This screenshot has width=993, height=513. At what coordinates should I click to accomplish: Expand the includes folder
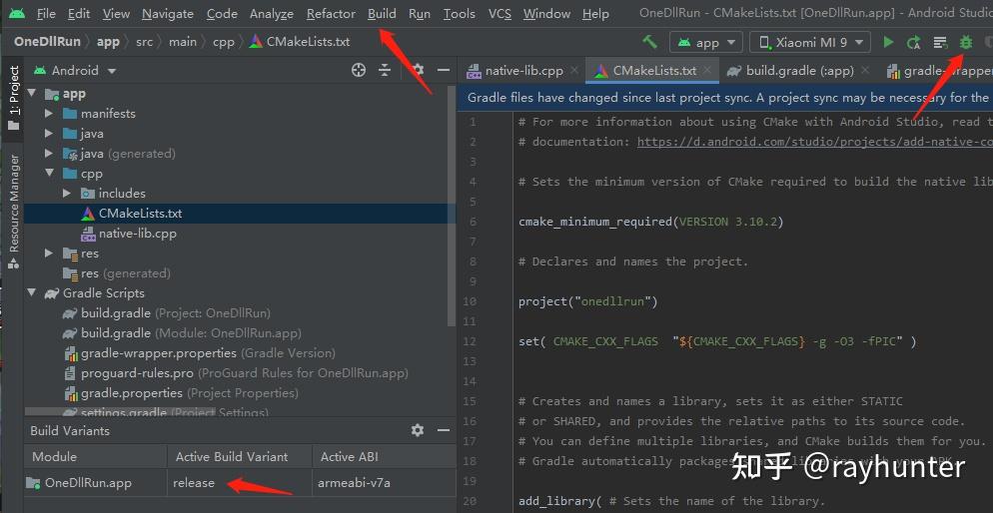(x=67, y=194)
